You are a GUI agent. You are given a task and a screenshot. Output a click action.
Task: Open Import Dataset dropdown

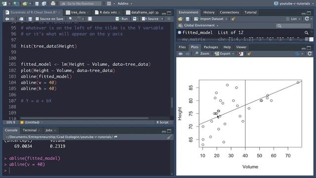pos(211,19)
